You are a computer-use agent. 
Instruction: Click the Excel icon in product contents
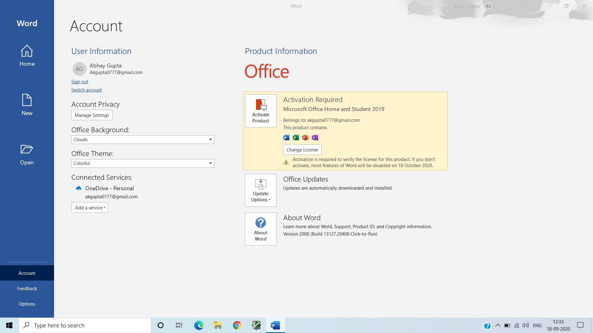click(296, 138)
